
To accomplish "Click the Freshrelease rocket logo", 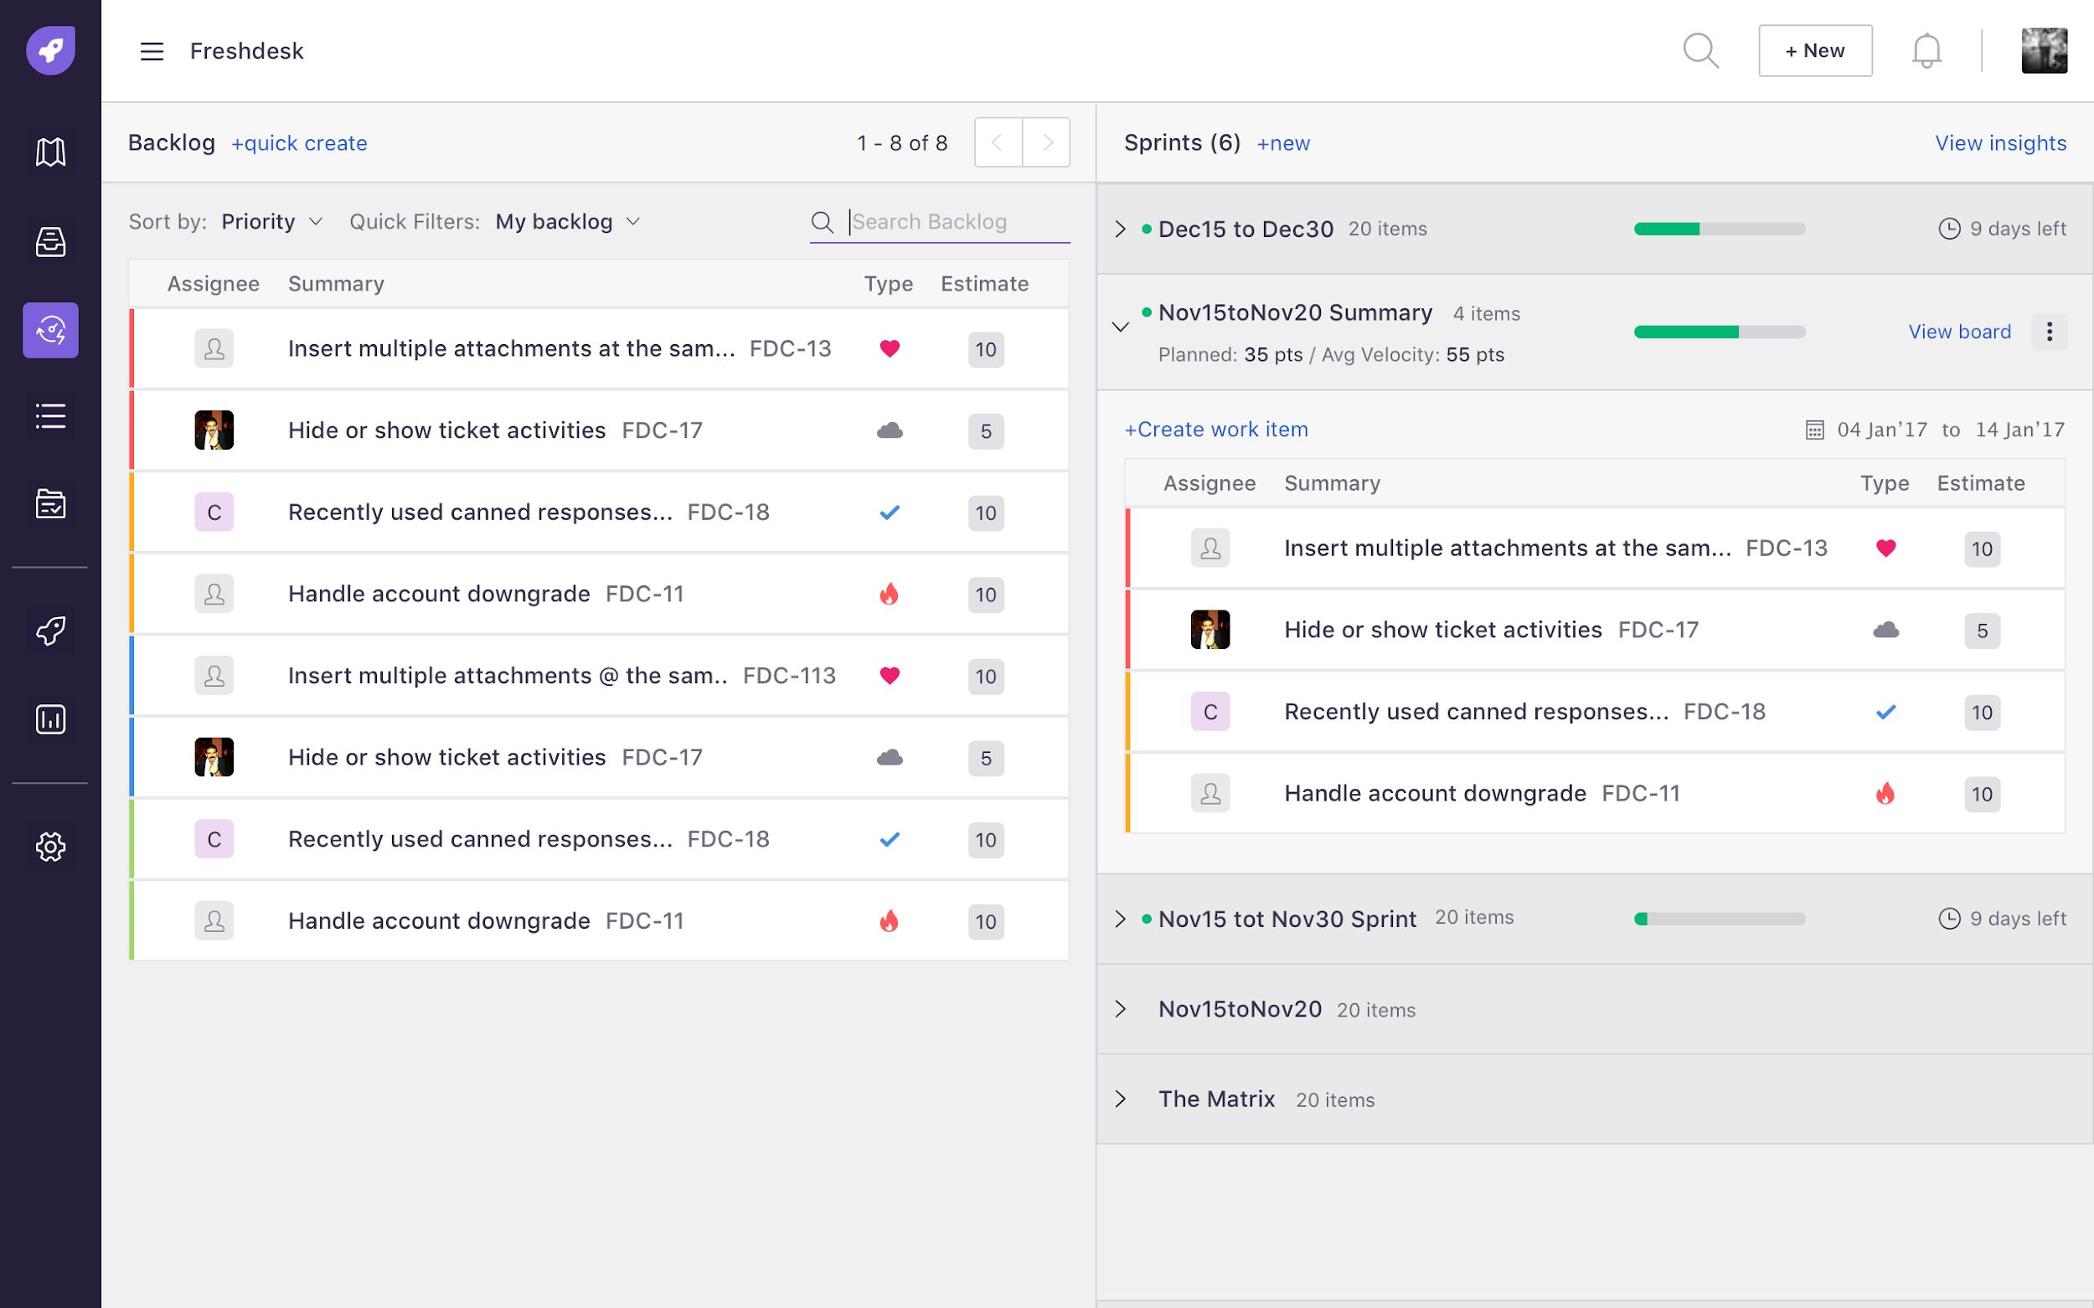I will [x=50, y=50].
